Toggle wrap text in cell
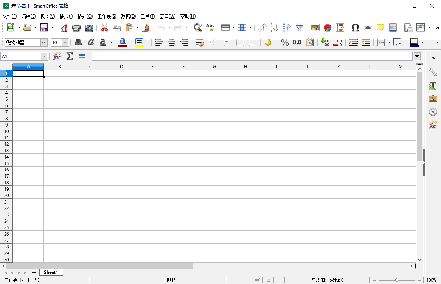The width and height of the screenshot is (441, 284). 199,42
